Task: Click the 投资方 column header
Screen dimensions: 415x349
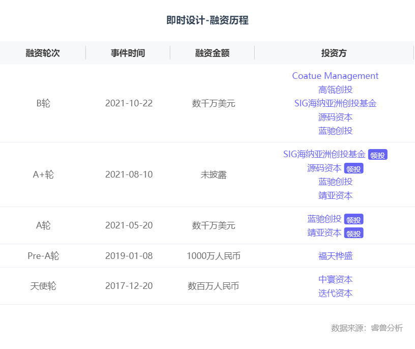Action: tap(334, 53)
